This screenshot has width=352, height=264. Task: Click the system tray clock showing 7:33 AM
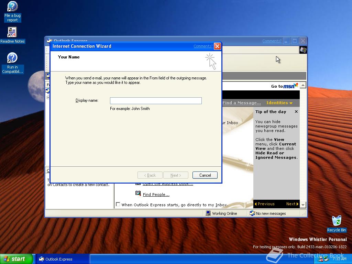click(339, 259)
